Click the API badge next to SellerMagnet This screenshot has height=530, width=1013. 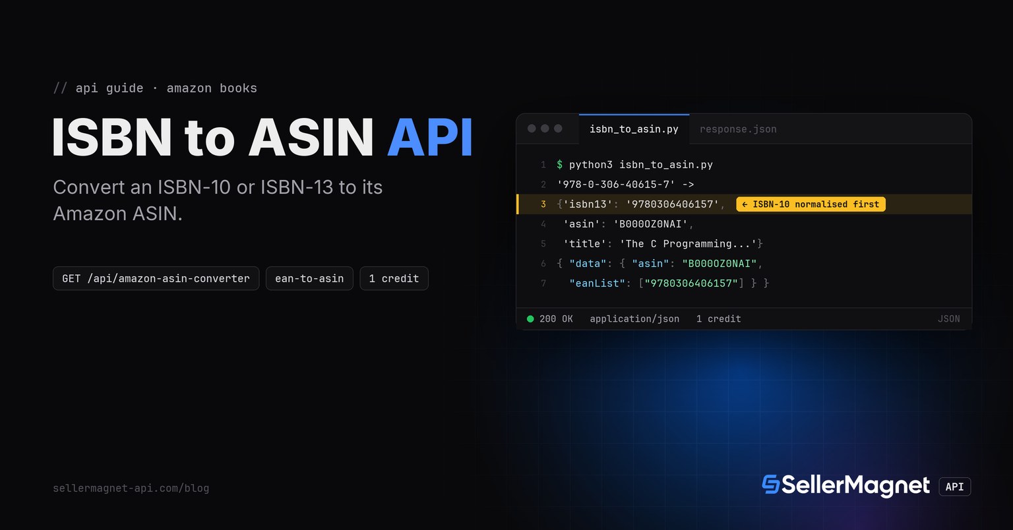954,486
